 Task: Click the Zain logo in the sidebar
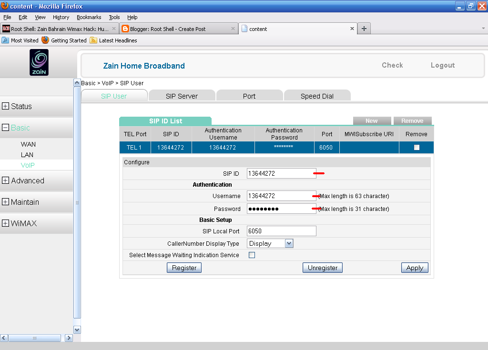39,62
